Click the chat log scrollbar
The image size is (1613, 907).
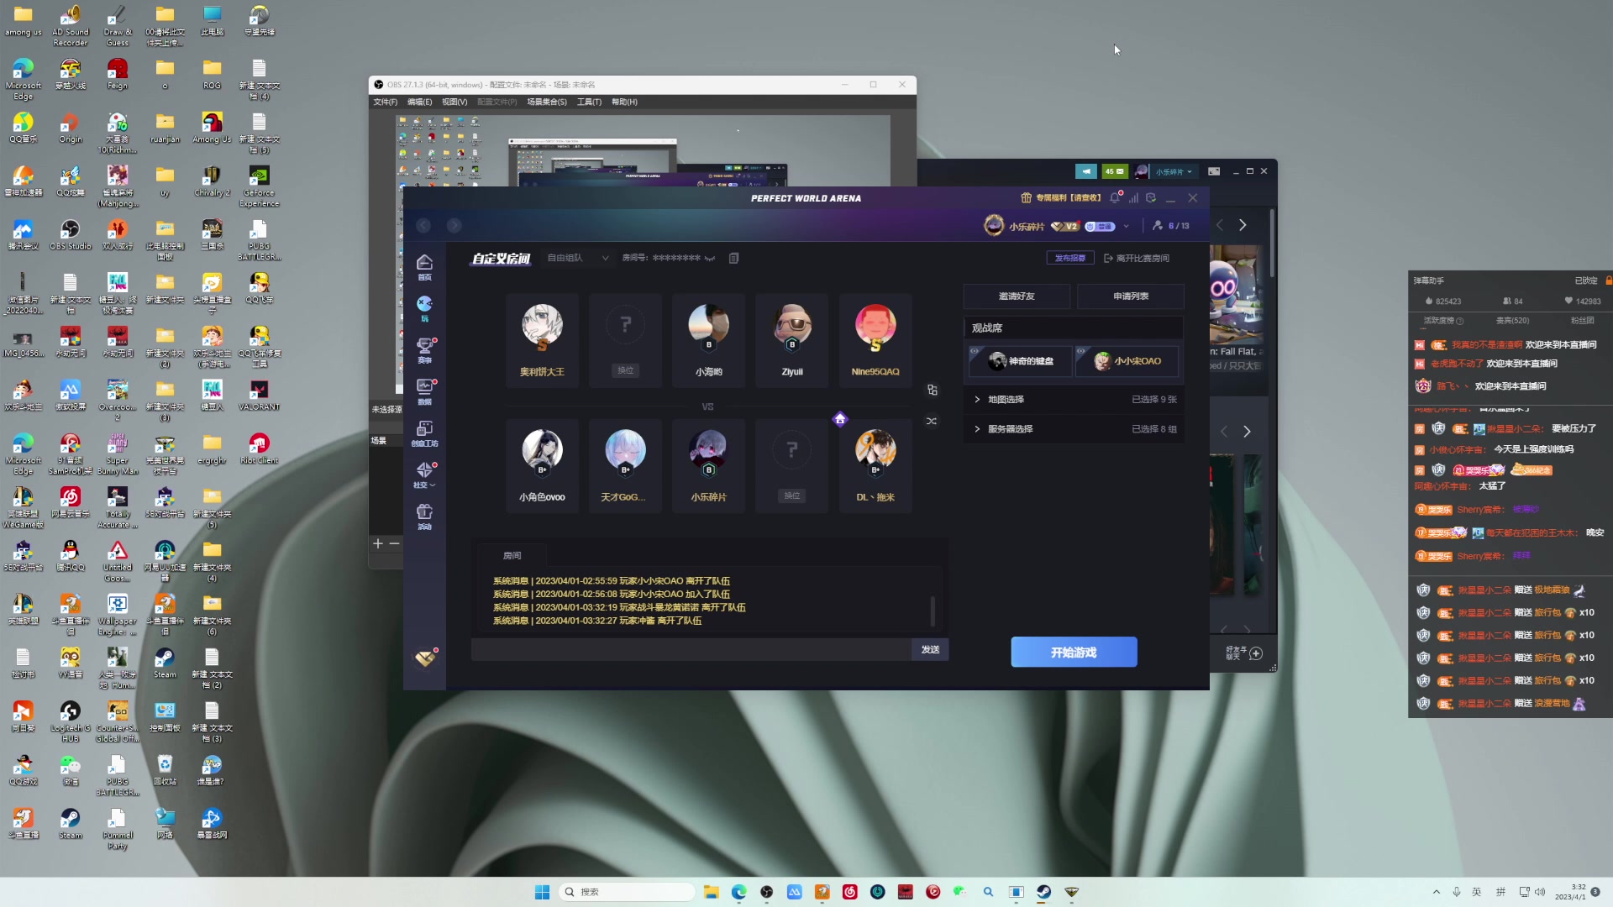pyautogui.click(x=933, y=610)
